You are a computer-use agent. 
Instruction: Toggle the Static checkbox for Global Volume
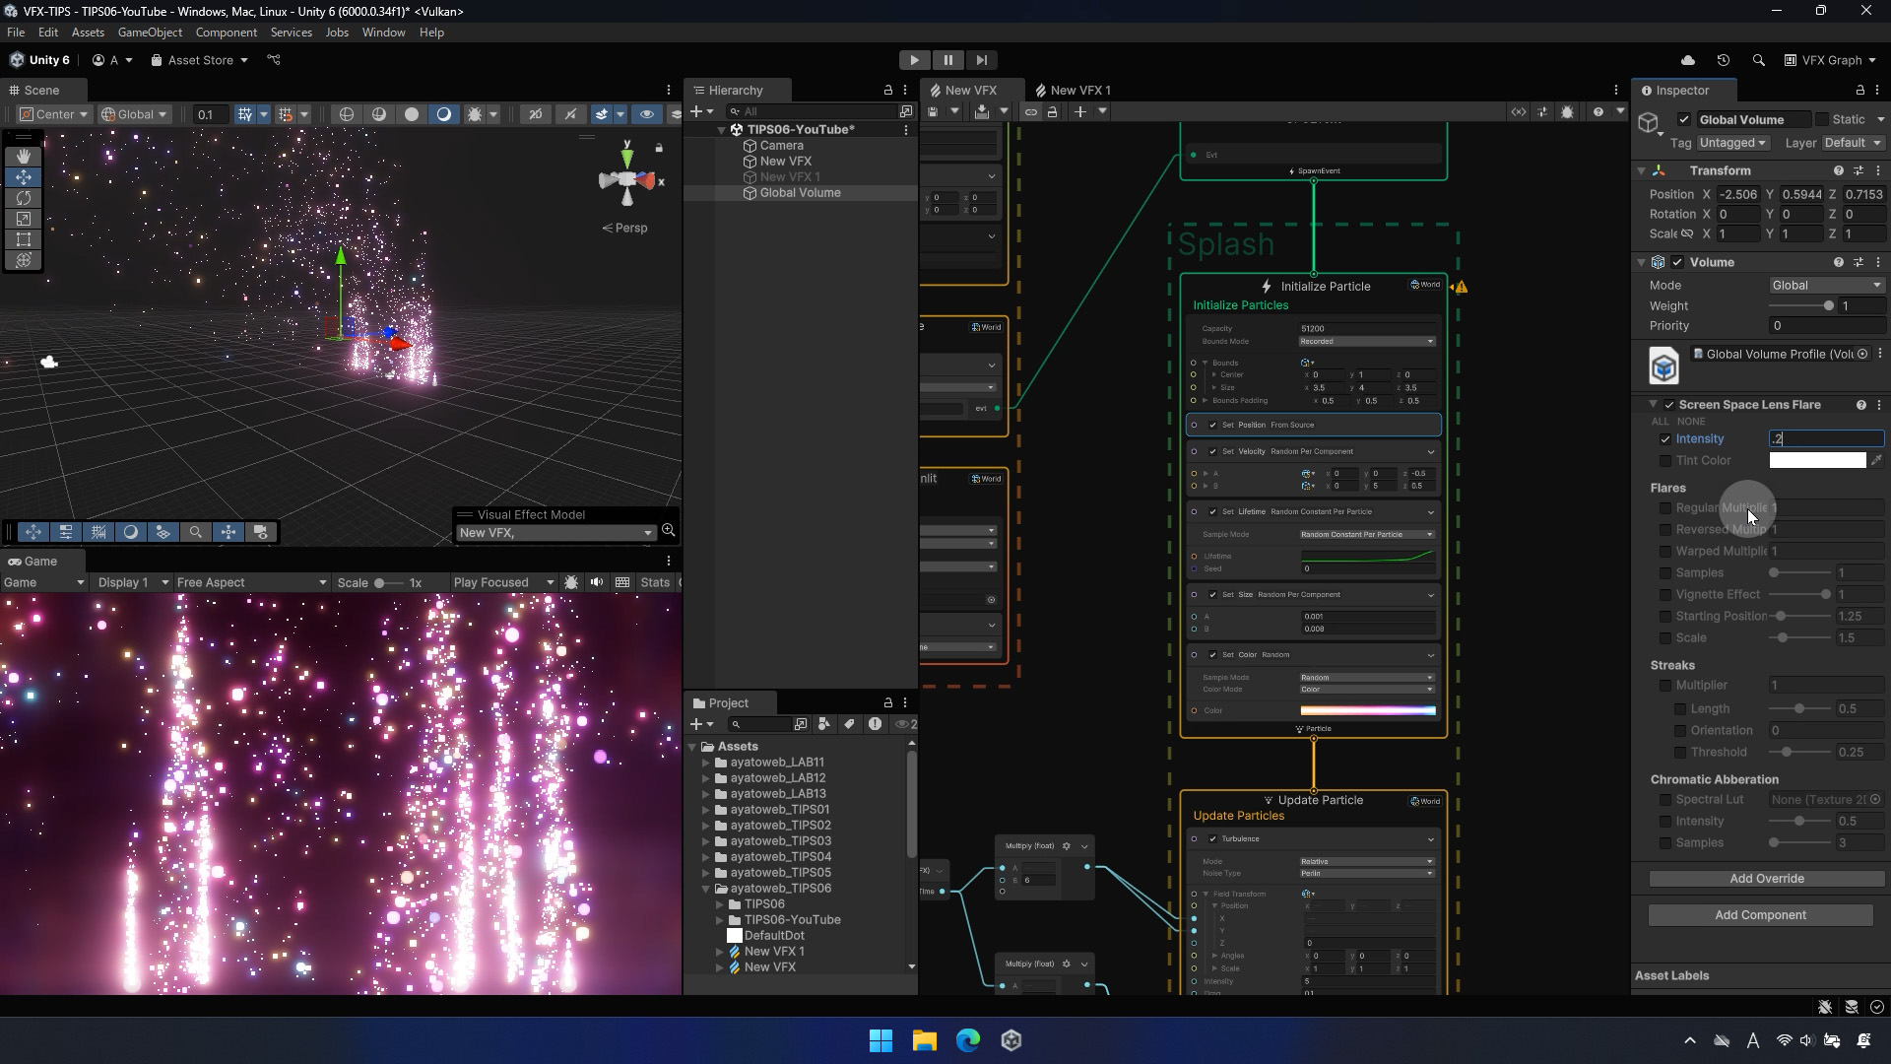point(1822,119)
